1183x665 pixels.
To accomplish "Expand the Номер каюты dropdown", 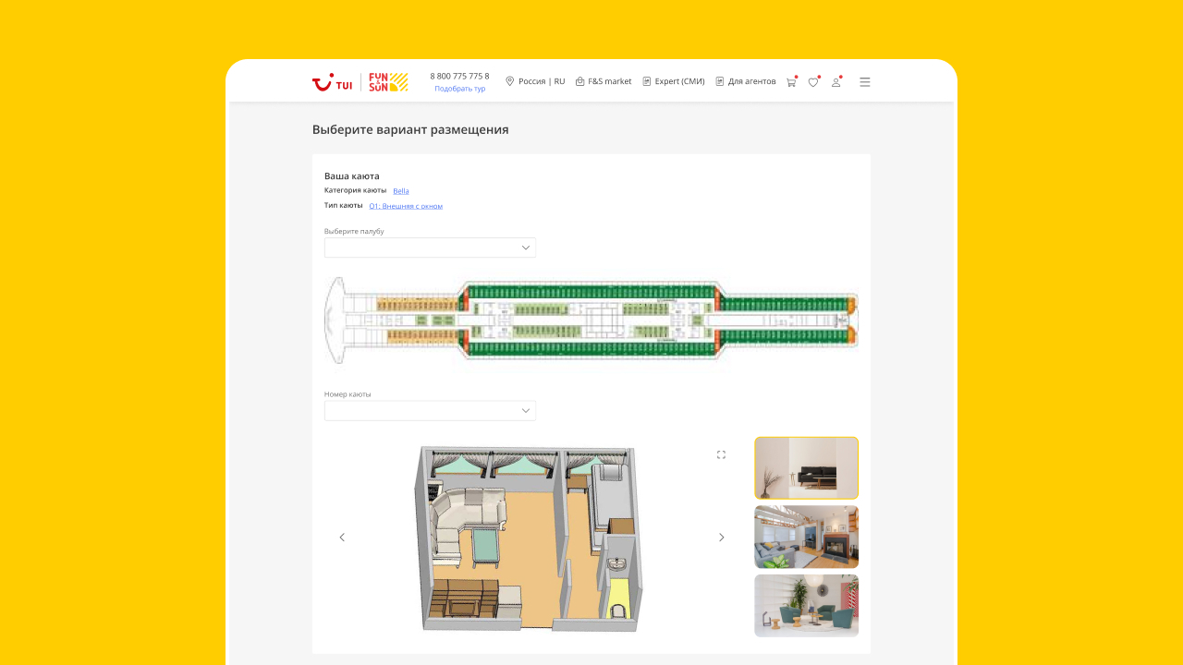I will click(x=430, y=410).
